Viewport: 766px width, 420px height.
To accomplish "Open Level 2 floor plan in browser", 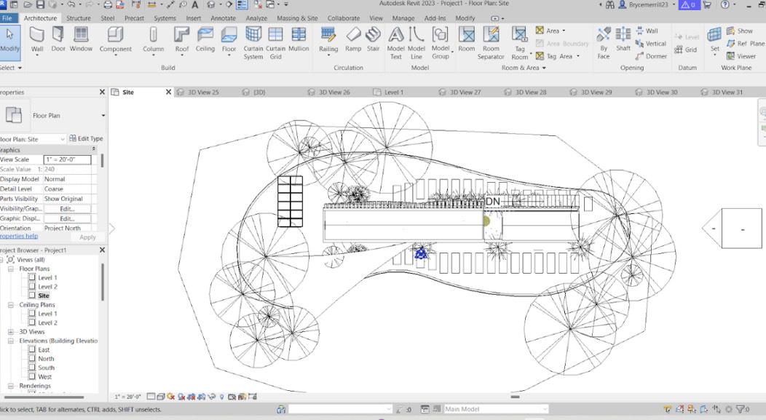I will point(47,287).
